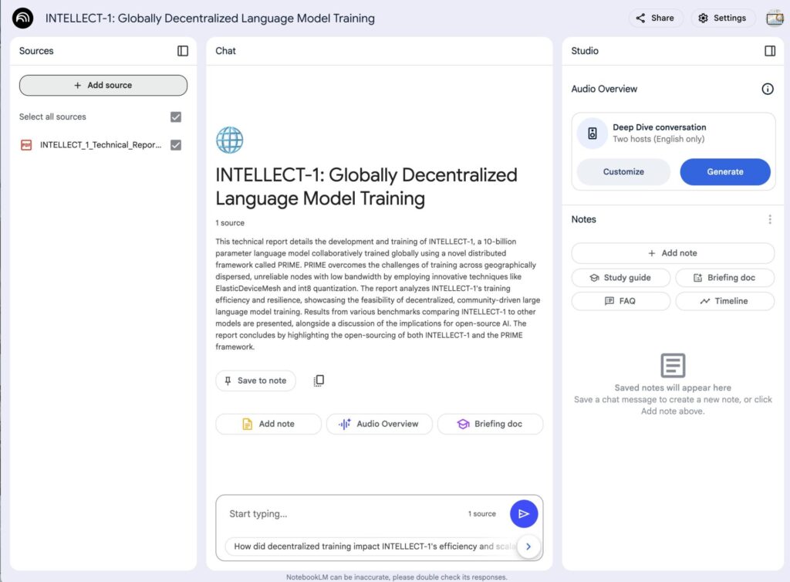This screenshot has width=790, height=582.
Task: Create a Study guide note
Action: 620,278
